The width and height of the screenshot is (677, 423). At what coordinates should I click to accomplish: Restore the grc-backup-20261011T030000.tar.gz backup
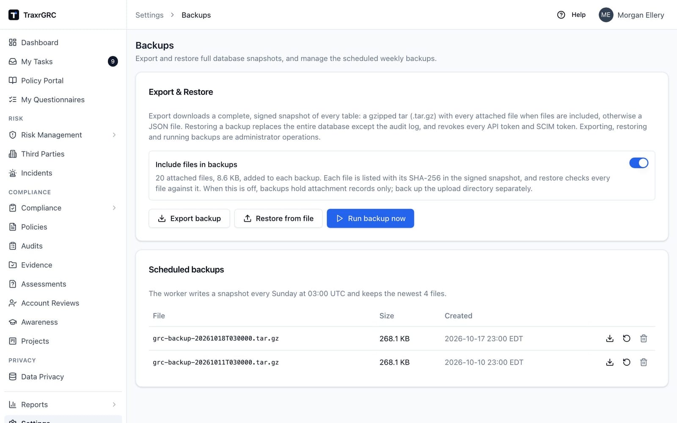coord(627,362)
